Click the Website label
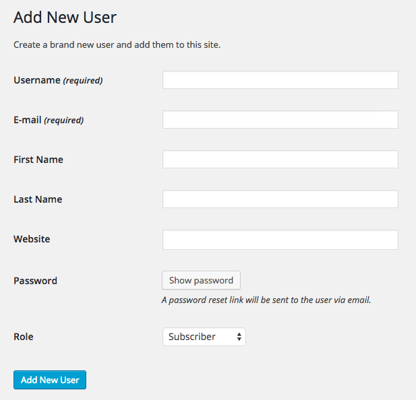 (32, 239)
